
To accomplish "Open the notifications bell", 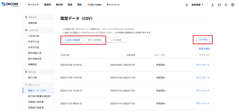I will [x=226, y=5].
